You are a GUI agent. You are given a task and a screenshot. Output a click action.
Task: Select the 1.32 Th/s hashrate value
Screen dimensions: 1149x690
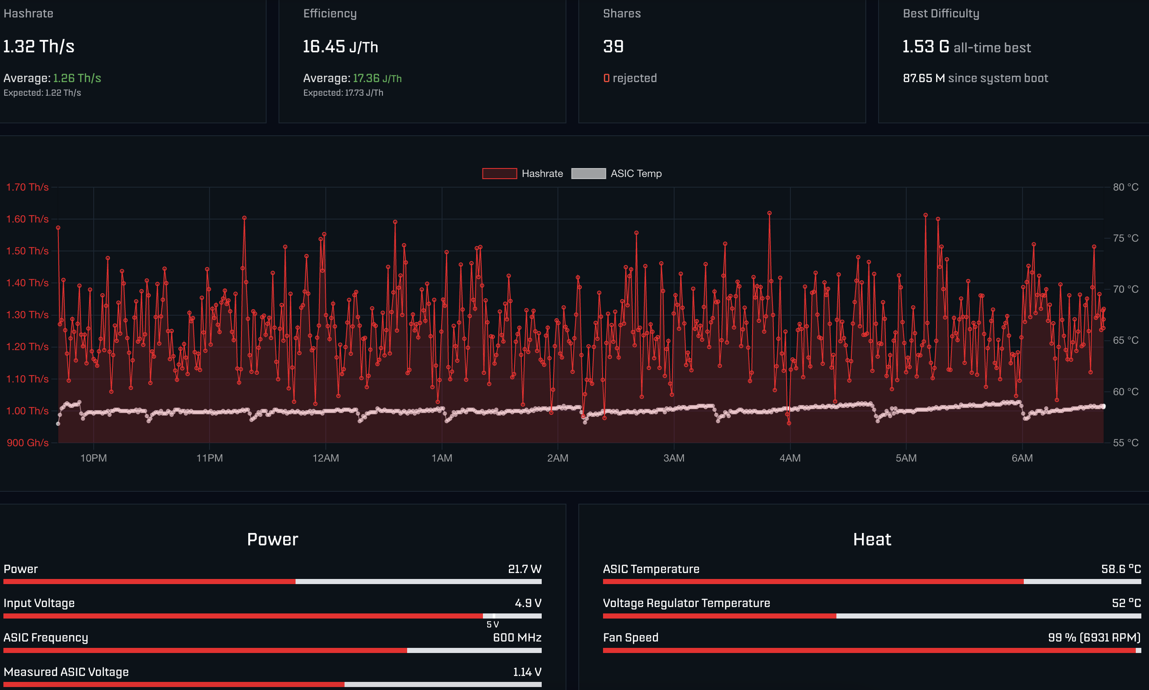pyautogui.click(x=39, y=46)
